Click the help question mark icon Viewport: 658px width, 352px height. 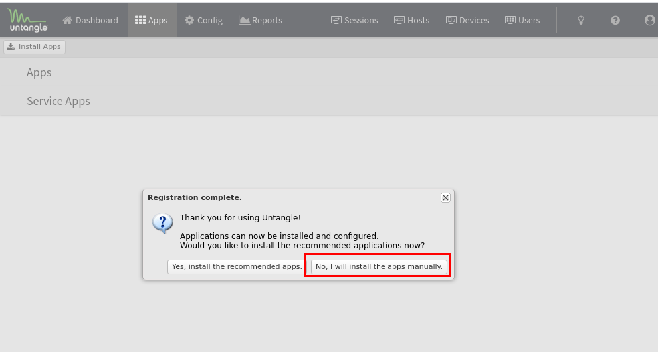[x=615, y=20]
